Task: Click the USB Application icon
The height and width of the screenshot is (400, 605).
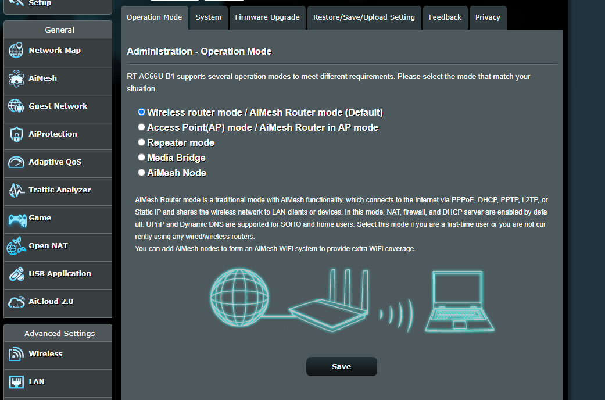Action: point(17,274)
